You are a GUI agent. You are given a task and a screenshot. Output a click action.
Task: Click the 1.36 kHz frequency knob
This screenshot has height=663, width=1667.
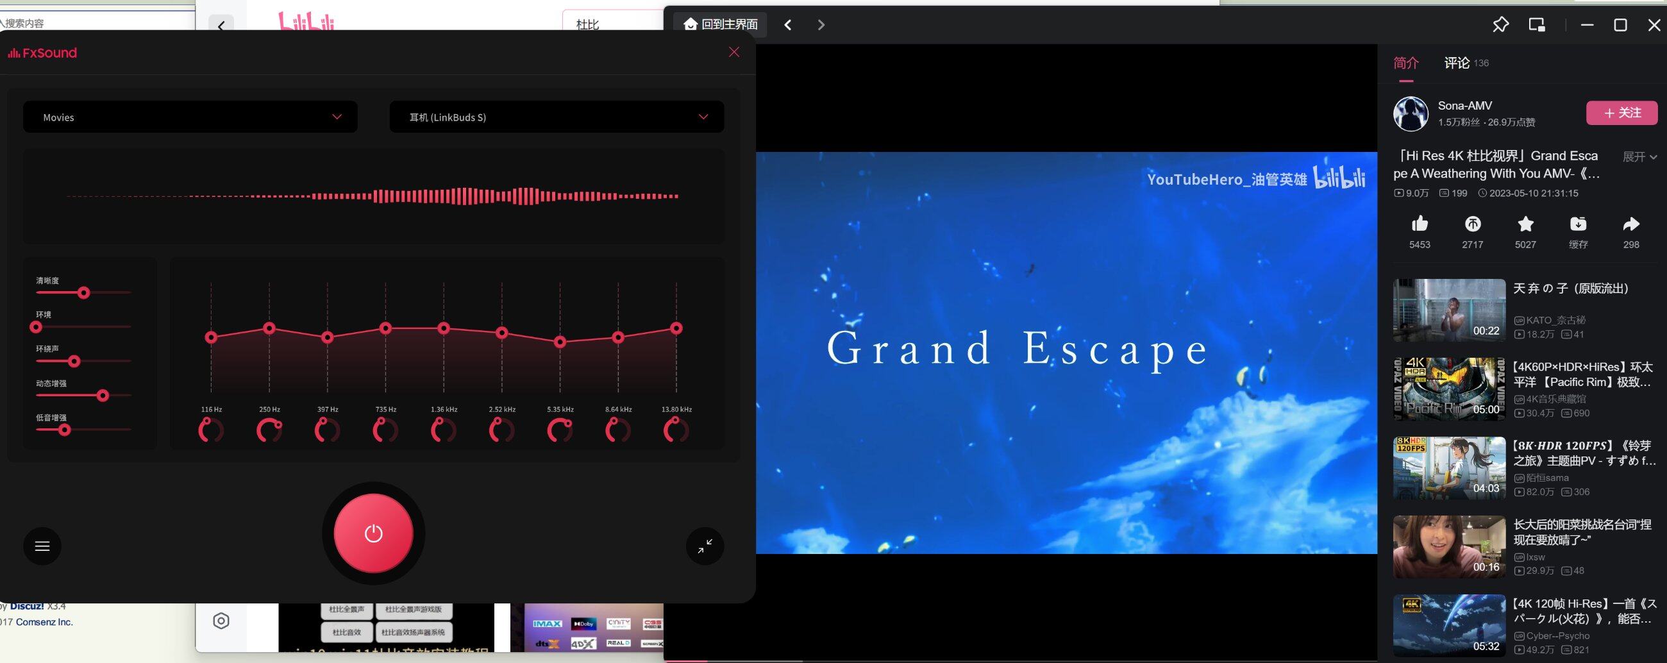(x=444, y=430)
